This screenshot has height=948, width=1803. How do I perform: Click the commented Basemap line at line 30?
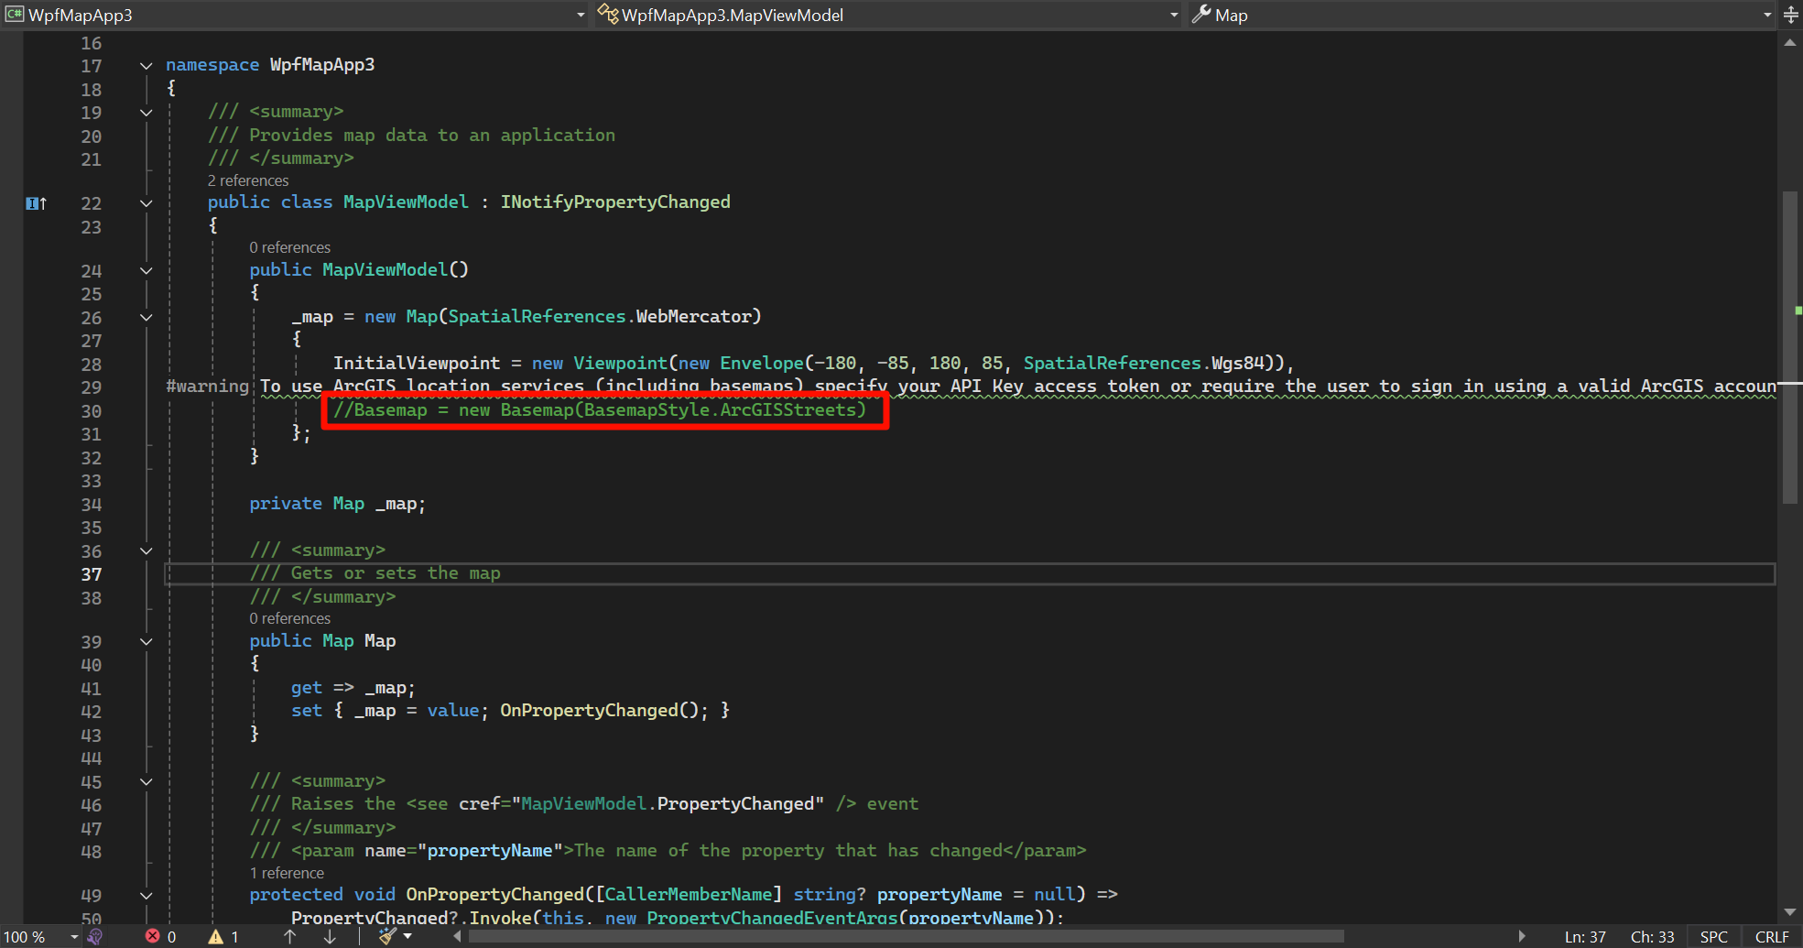(600, 410)
